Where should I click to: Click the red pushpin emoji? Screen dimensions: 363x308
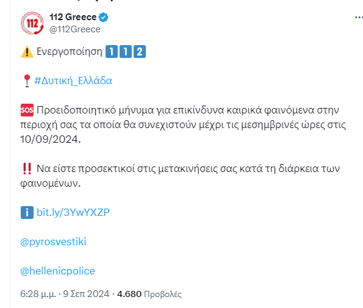(x=27, y=81)
